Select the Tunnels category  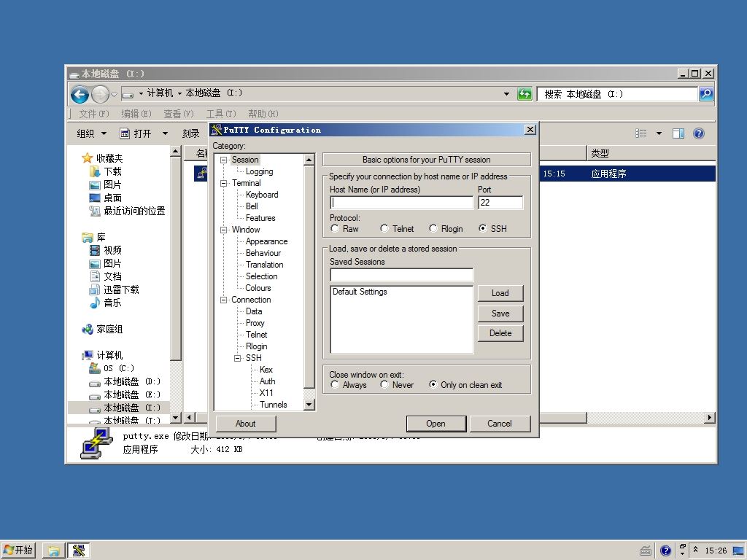pyautogui.click(x=273, y=405)
